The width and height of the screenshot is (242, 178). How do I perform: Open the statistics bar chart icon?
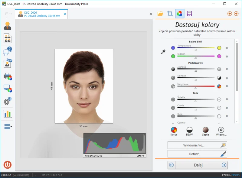[x=8, y=114]
